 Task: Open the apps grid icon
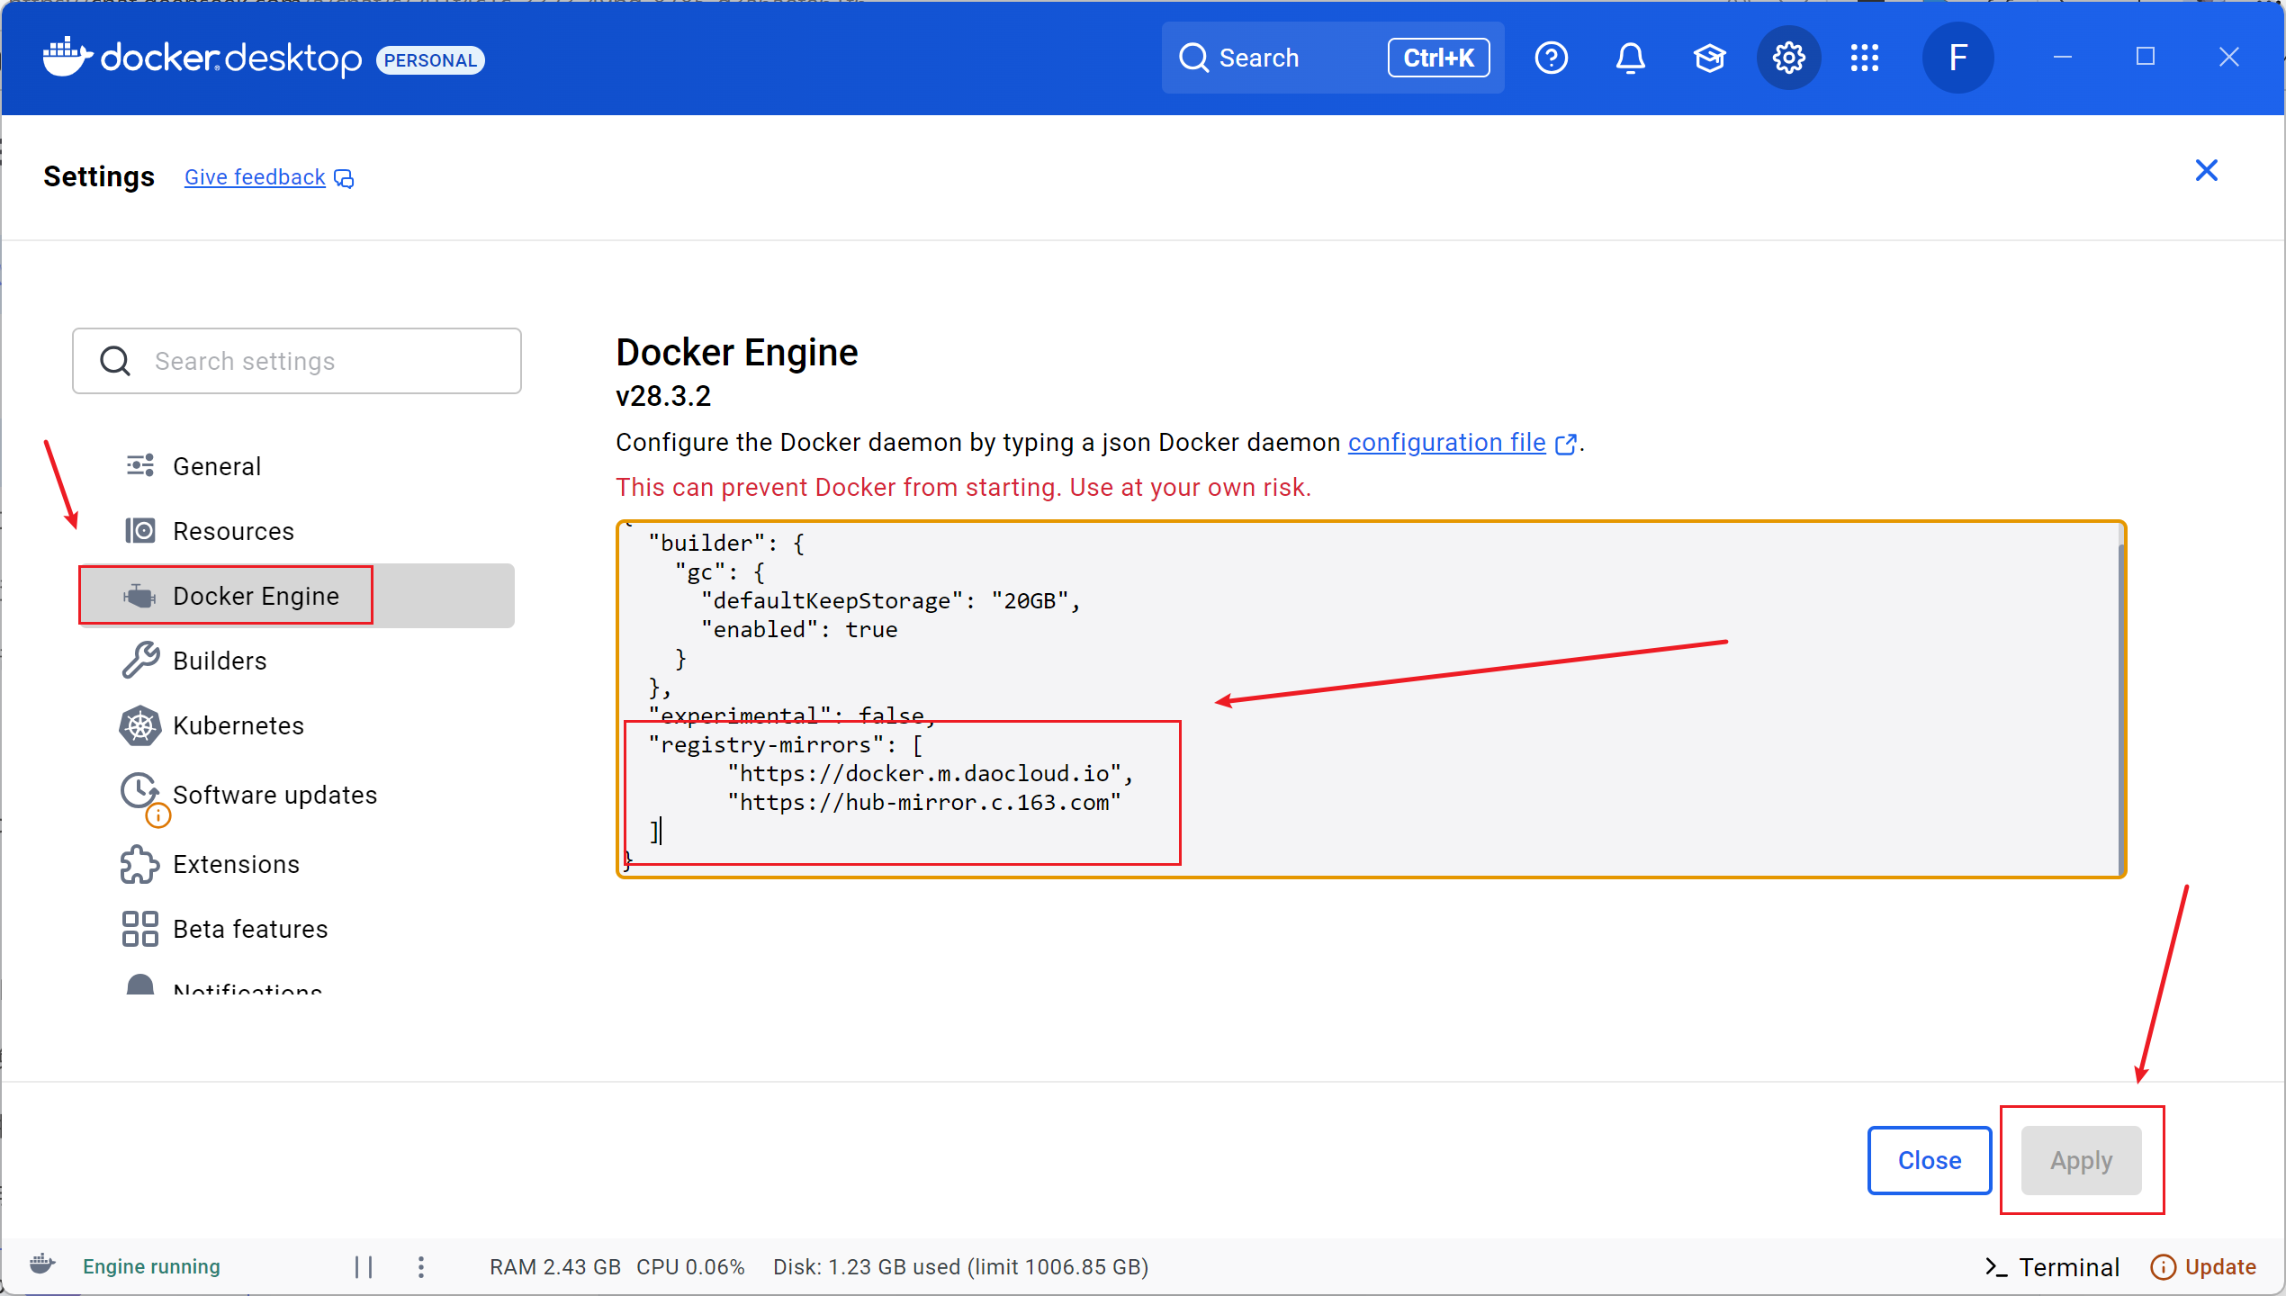coord(1865,58)
